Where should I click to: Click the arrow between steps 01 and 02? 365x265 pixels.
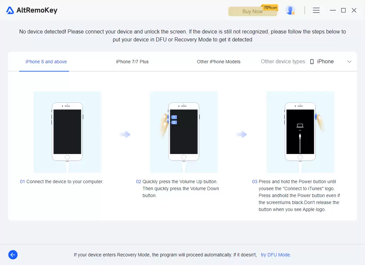click(x=125, y=134)
